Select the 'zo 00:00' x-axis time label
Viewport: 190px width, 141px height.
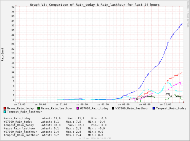[82, 104]
